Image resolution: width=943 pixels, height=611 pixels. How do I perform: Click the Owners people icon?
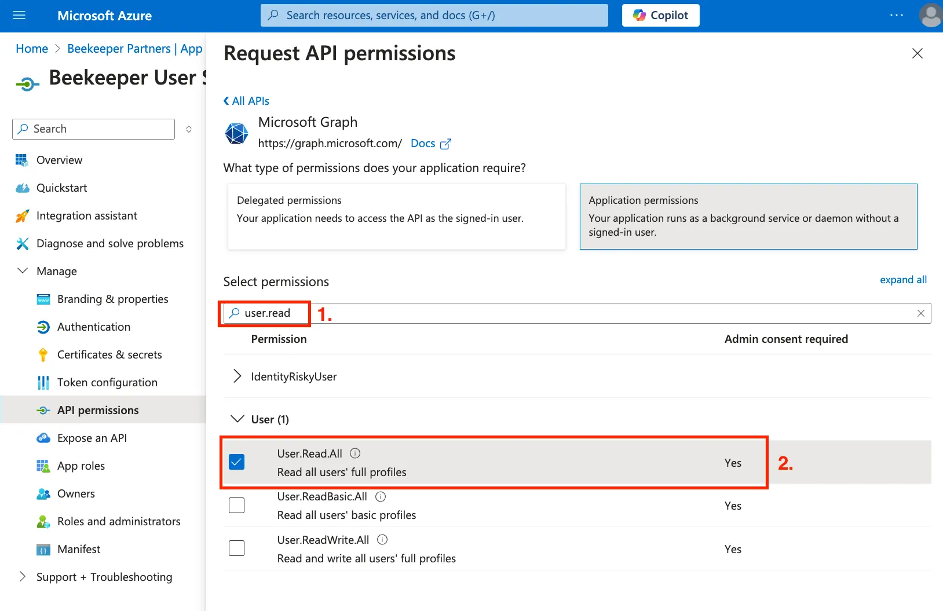point(43,494)
